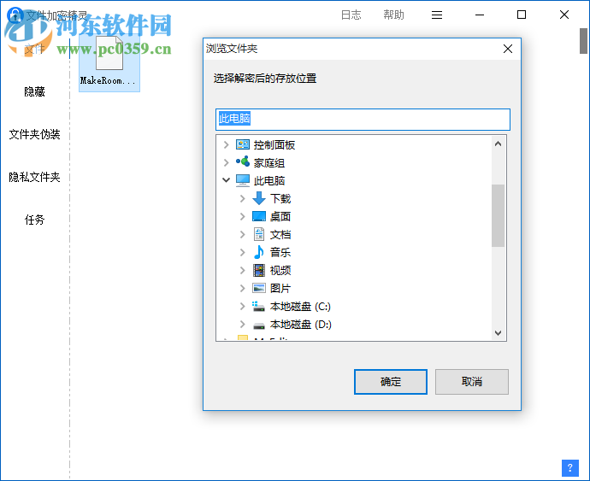The width and height of the screenshot is (590, 481).
Task: Expand the 音乐 folder node
Action: (242, 252)
